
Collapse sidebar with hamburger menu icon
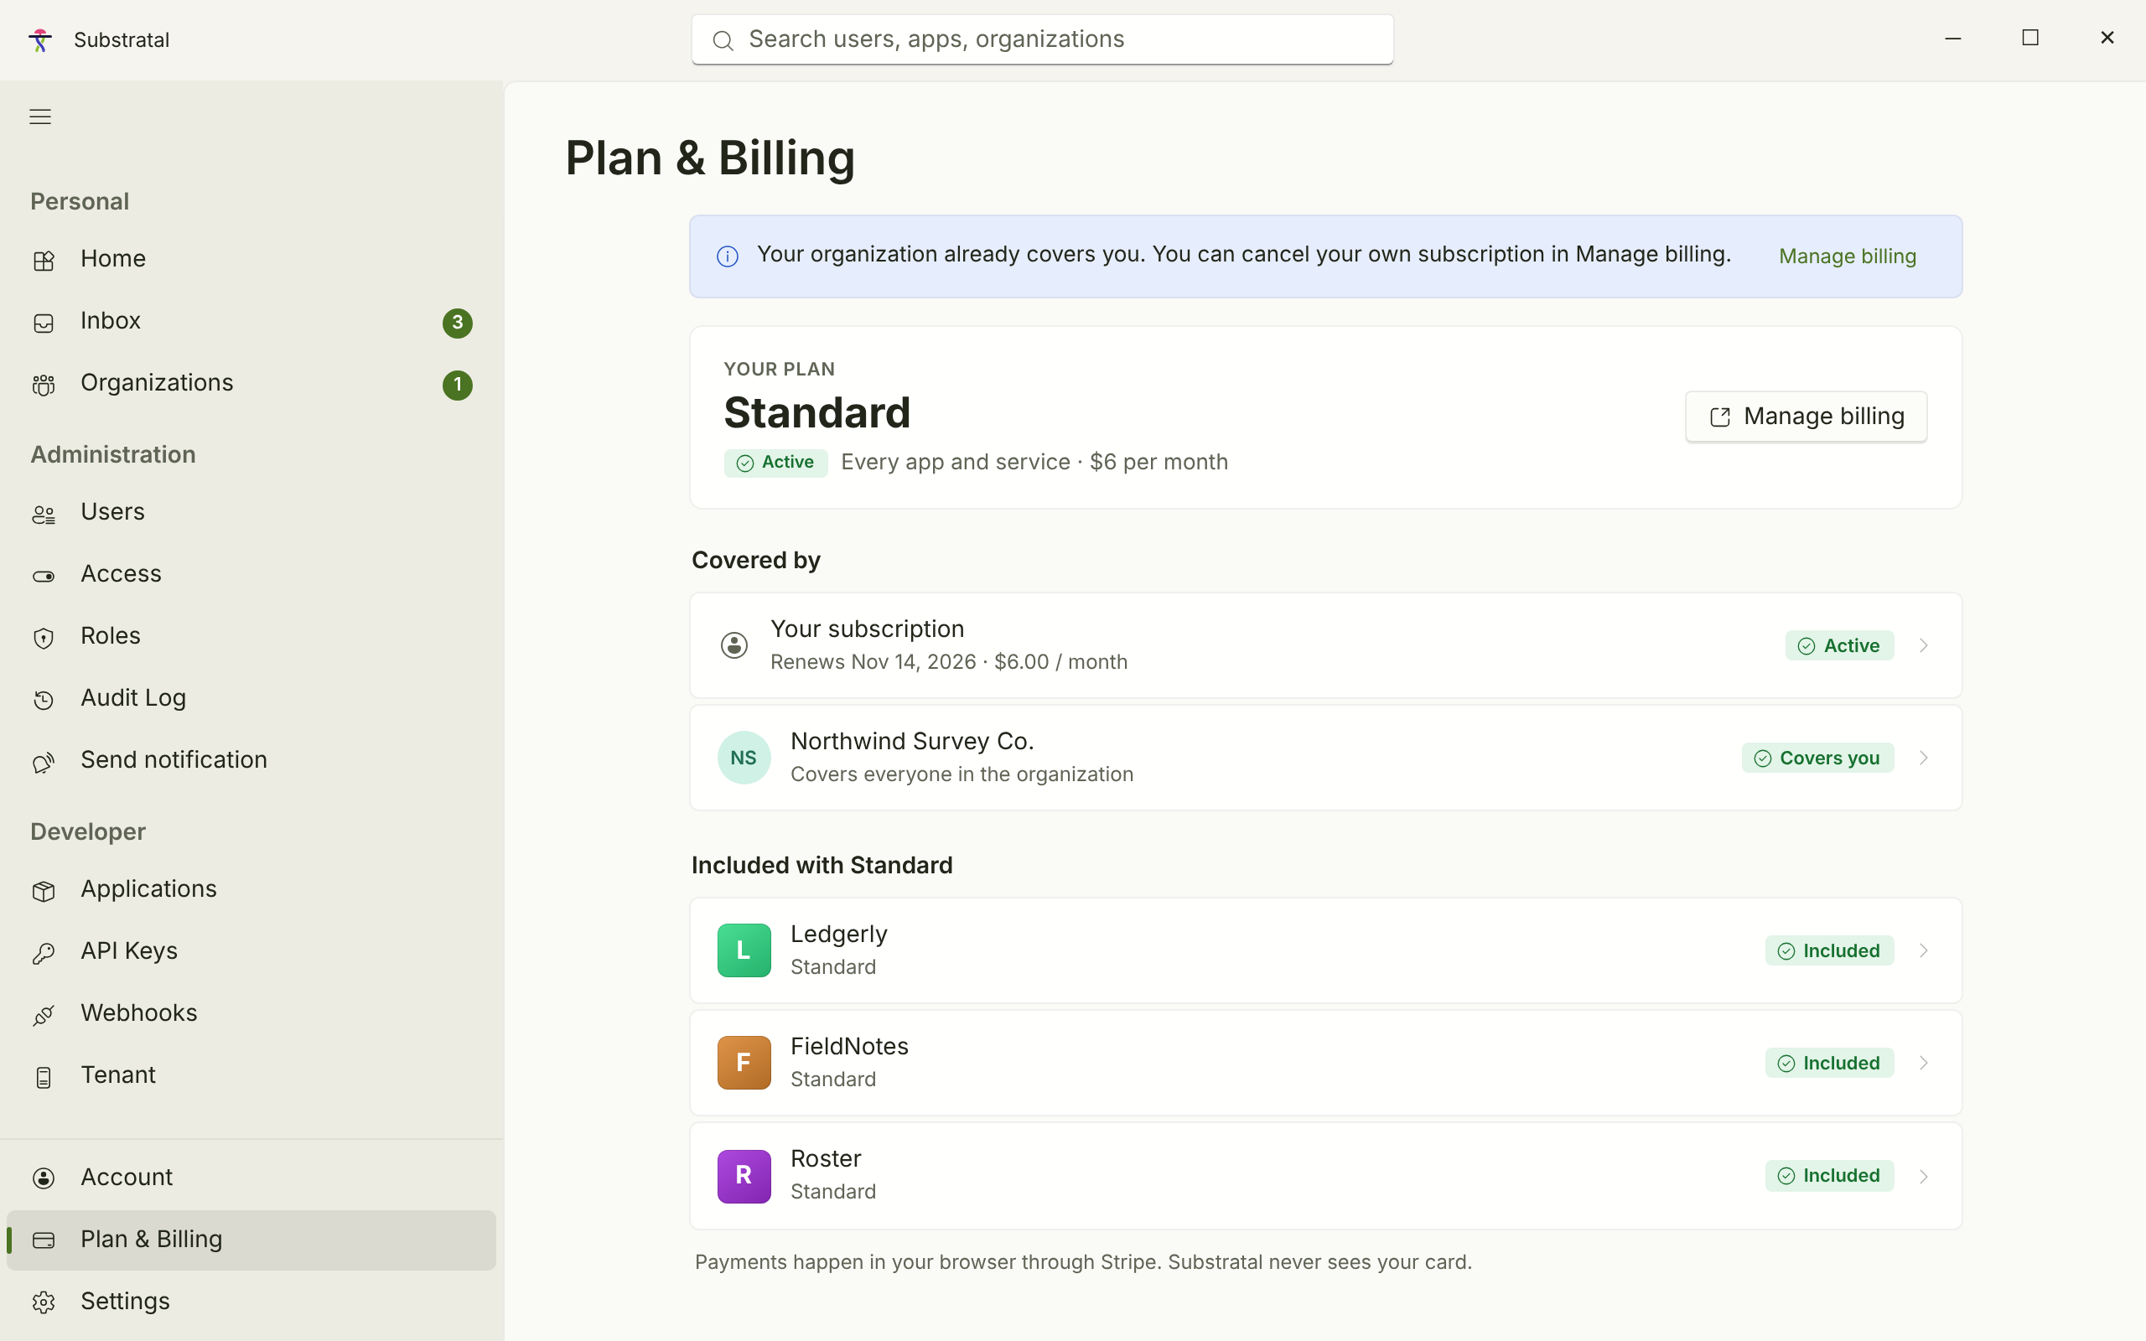tap(40, 116)
